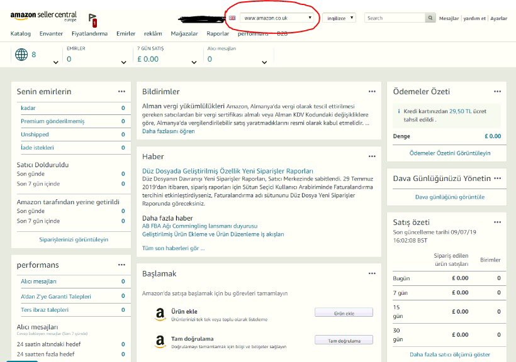Click Ödemeler Özetini Görüntüleyin link
The image size is (516, 362).
pos(450,153)
